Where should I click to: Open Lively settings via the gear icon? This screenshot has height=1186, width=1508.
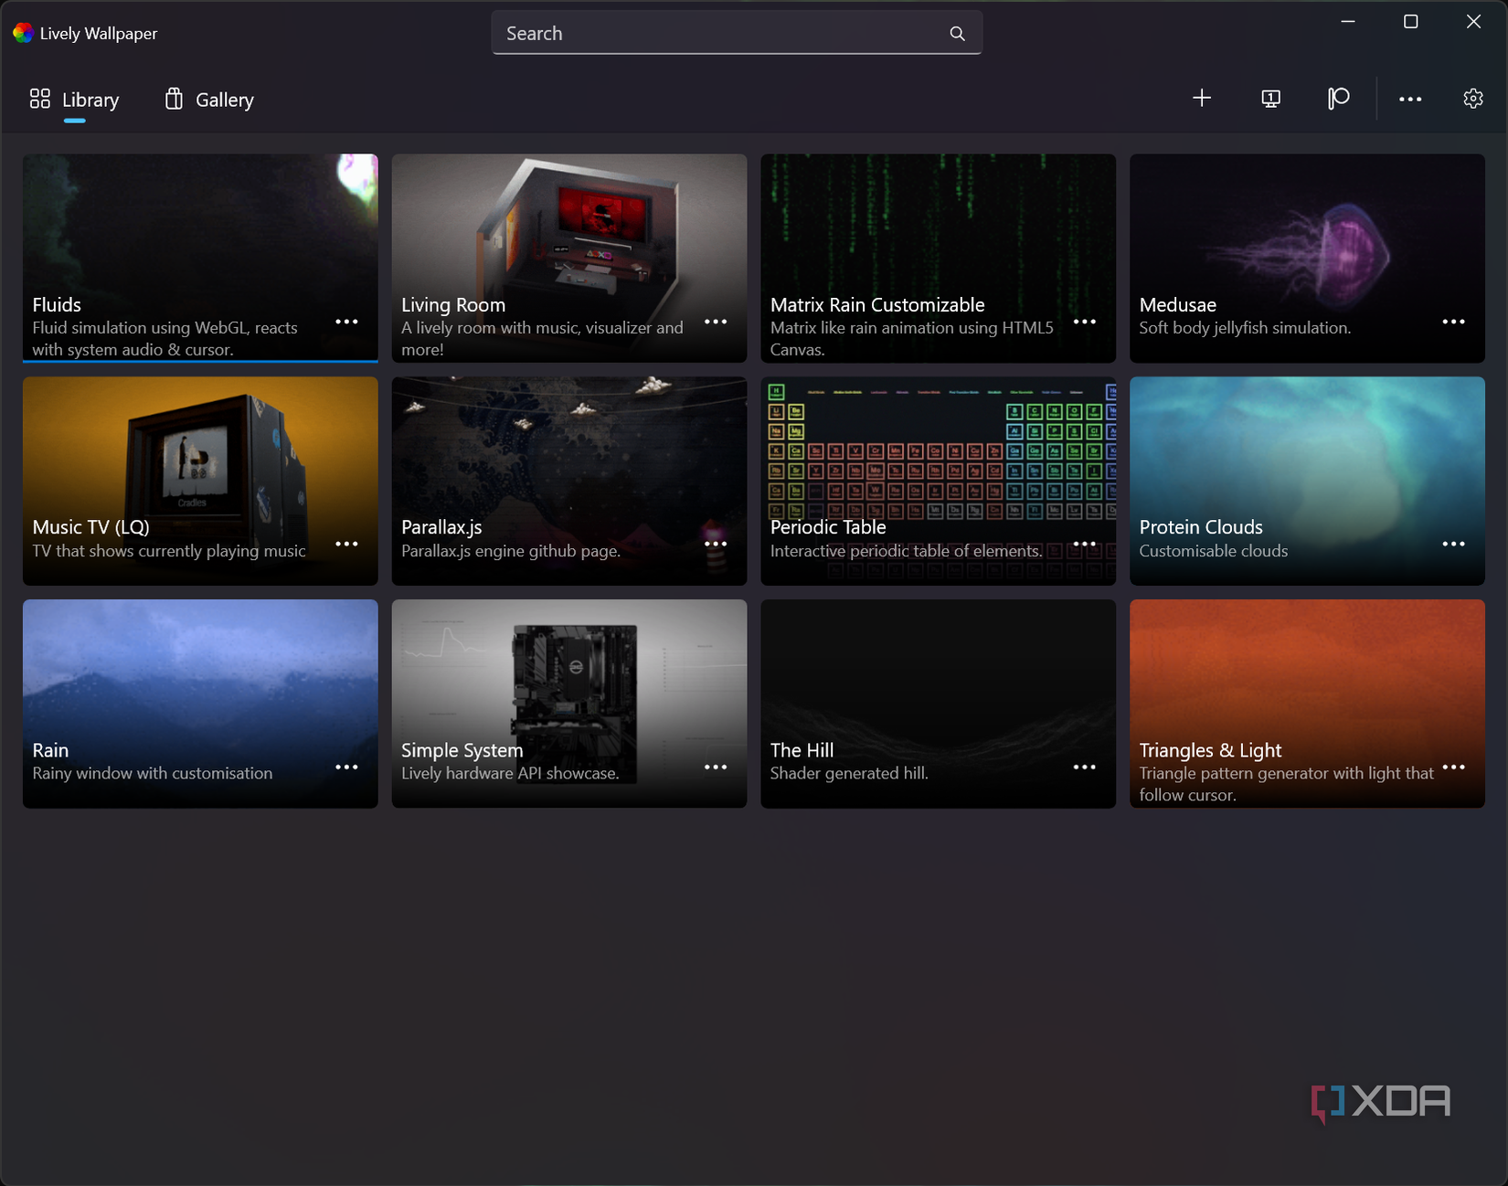point(1472,98)
